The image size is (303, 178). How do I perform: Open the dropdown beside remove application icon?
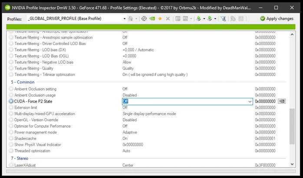[191, 19]
